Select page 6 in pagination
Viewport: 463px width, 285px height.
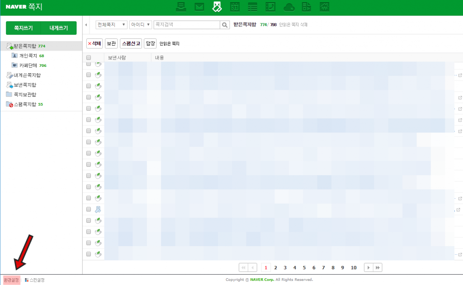(314, 267)
